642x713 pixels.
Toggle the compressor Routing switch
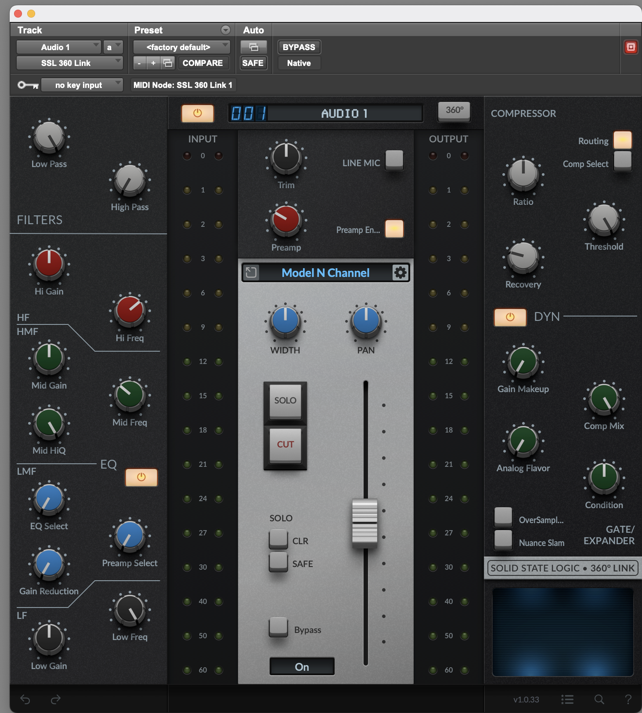pyautogui.click(x=623, y=140)
